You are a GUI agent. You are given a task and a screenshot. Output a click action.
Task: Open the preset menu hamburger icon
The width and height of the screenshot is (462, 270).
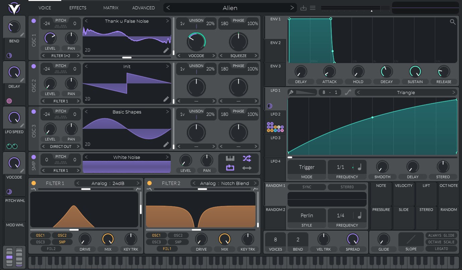click(314, 7)
